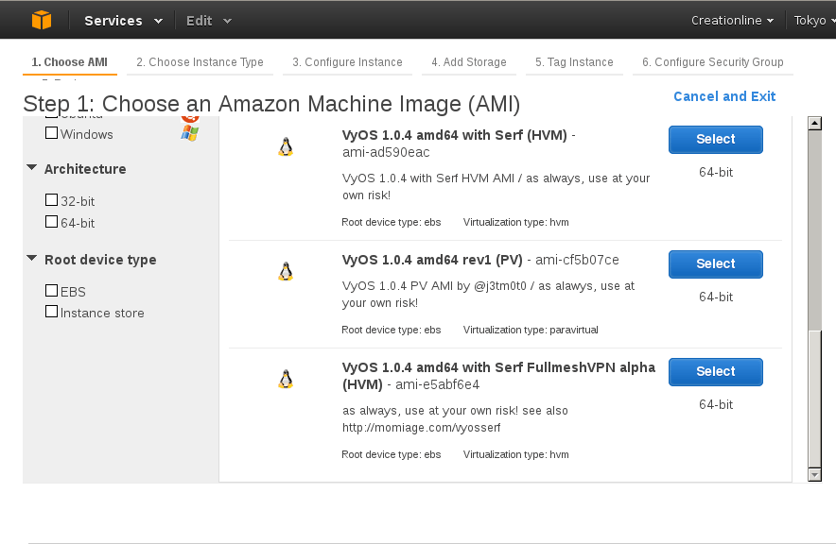The image size is (836, 544).
Task: Click 'Virtualization type: paravirtual' text
Action: (531, 330)
